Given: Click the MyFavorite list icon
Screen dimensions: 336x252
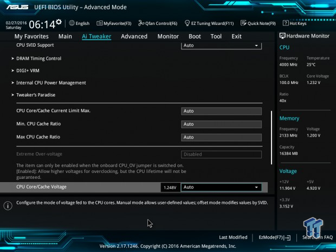Looking at the screenshot, I should [x=99, y=23].
